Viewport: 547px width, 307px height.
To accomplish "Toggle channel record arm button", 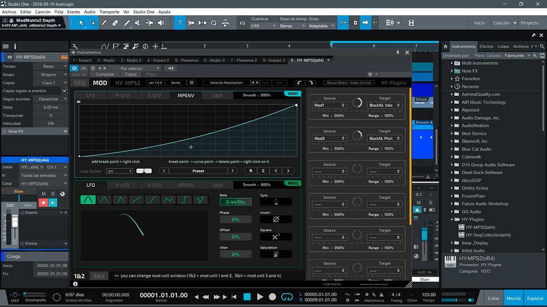I will (x=44, y=203).
